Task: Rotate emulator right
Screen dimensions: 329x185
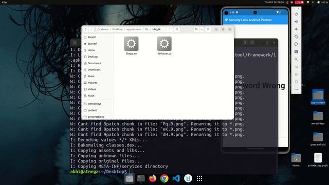Action: click(x=296, y=44)
